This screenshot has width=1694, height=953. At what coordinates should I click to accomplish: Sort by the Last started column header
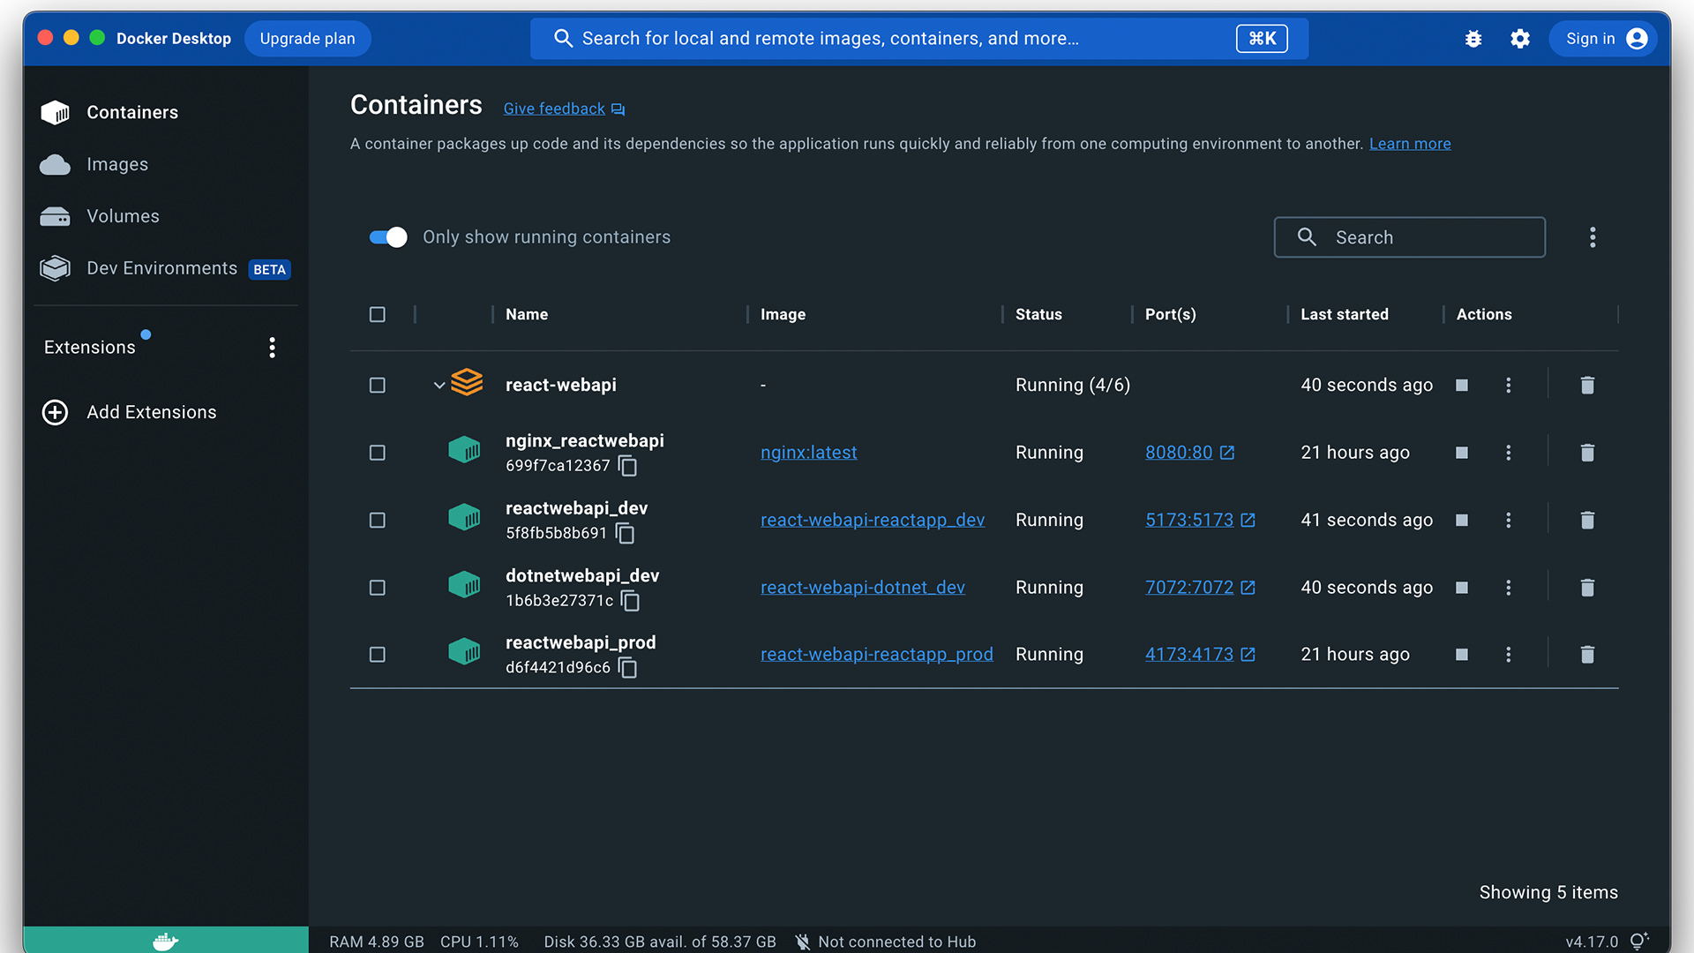coord(1344,315)
